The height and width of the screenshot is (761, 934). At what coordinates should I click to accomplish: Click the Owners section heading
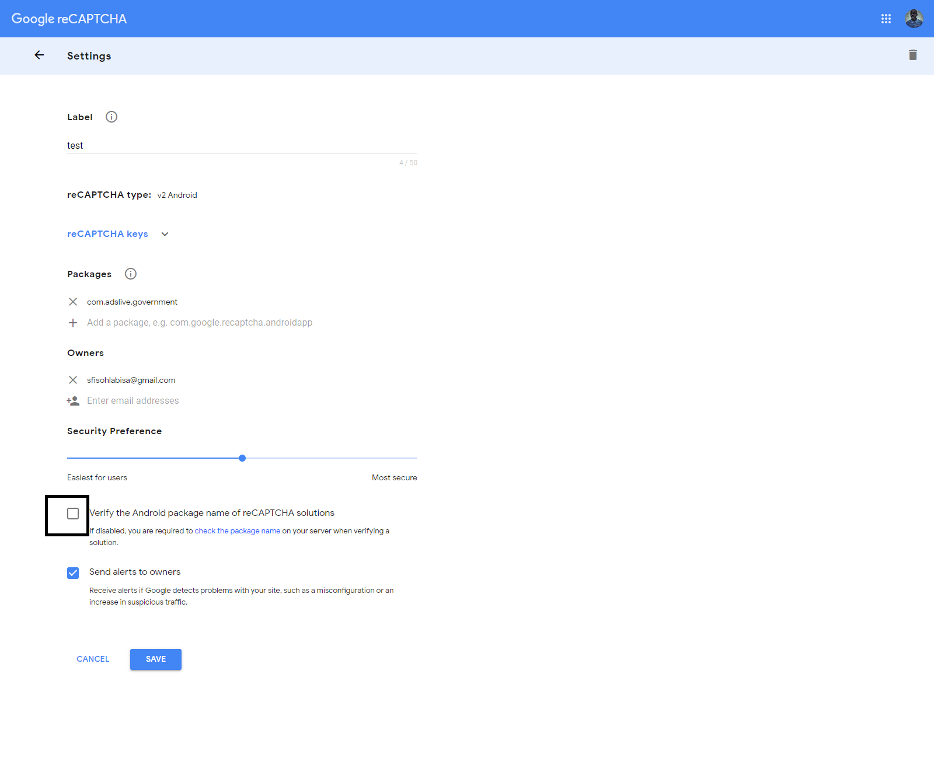(x=86, y=353)
